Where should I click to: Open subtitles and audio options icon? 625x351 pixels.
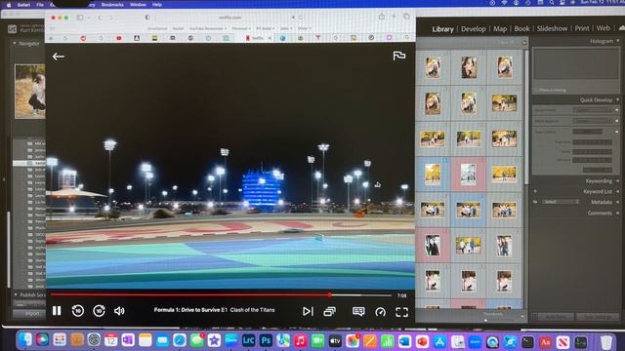pyautogui.click(x=358, y=311)
